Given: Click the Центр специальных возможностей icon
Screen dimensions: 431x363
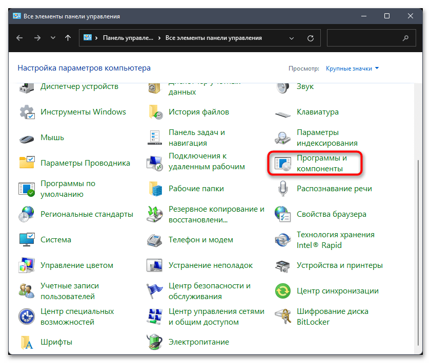Looking at the screenshot, I should point(27,316).
